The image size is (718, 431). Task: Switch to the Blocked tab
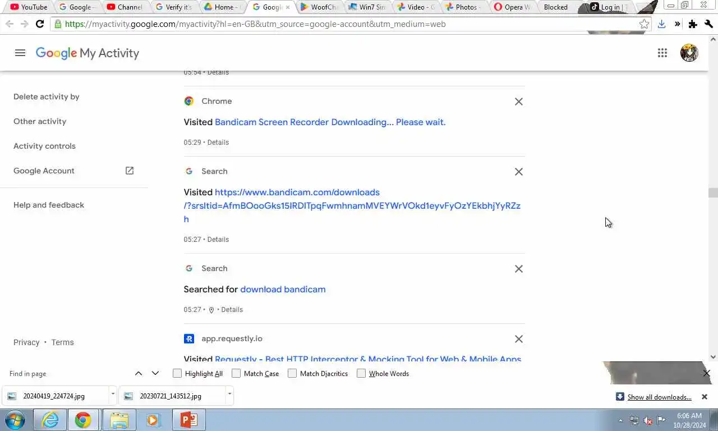(x=556, y=7)
